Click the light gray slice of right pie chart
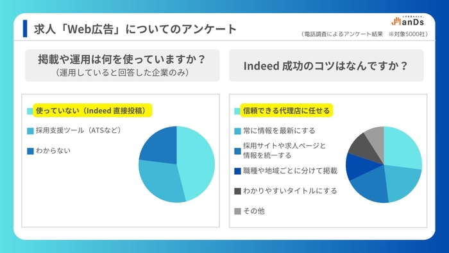This screenshot has width=449, height=253. (377, 139)
